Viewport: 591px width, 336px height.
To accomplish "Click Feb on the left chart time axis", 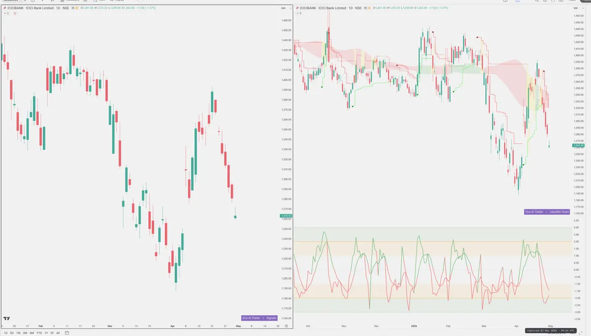I will 41,326.
